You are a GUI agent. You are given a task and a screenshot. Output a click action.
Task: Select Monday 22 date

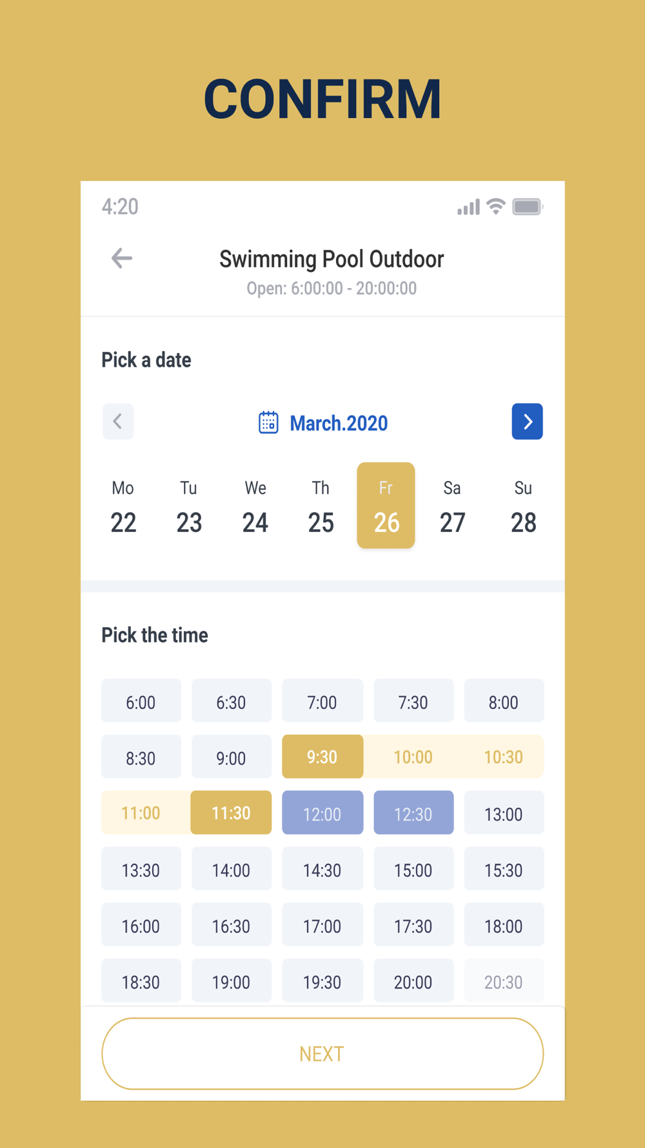[123, 507]
